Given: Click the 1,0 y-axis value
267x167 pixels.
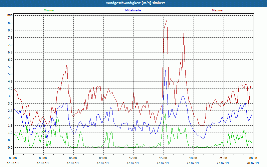Looking at the screenshot, I should pos(10,133).
